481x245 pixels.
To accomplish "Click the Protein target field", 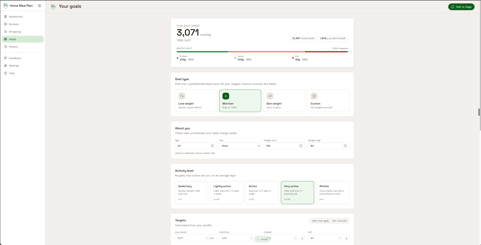I will tap(240, 238).
